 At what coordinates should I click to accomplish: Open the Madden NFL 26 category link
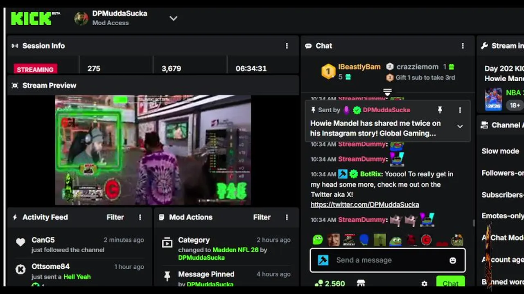[x=235, y=249]
